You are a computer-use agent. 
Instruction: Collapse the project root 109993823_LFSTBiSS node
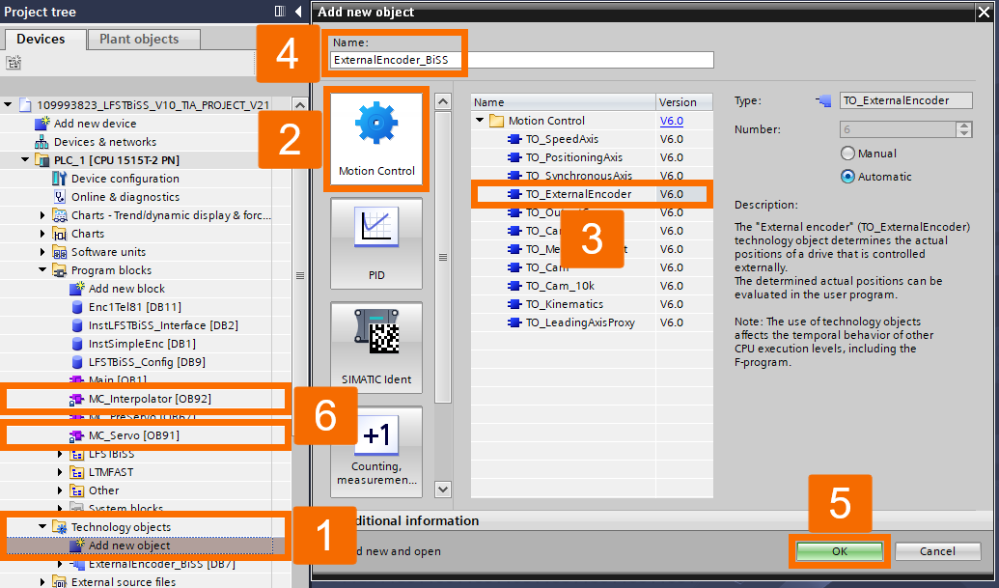click(8, 104)
